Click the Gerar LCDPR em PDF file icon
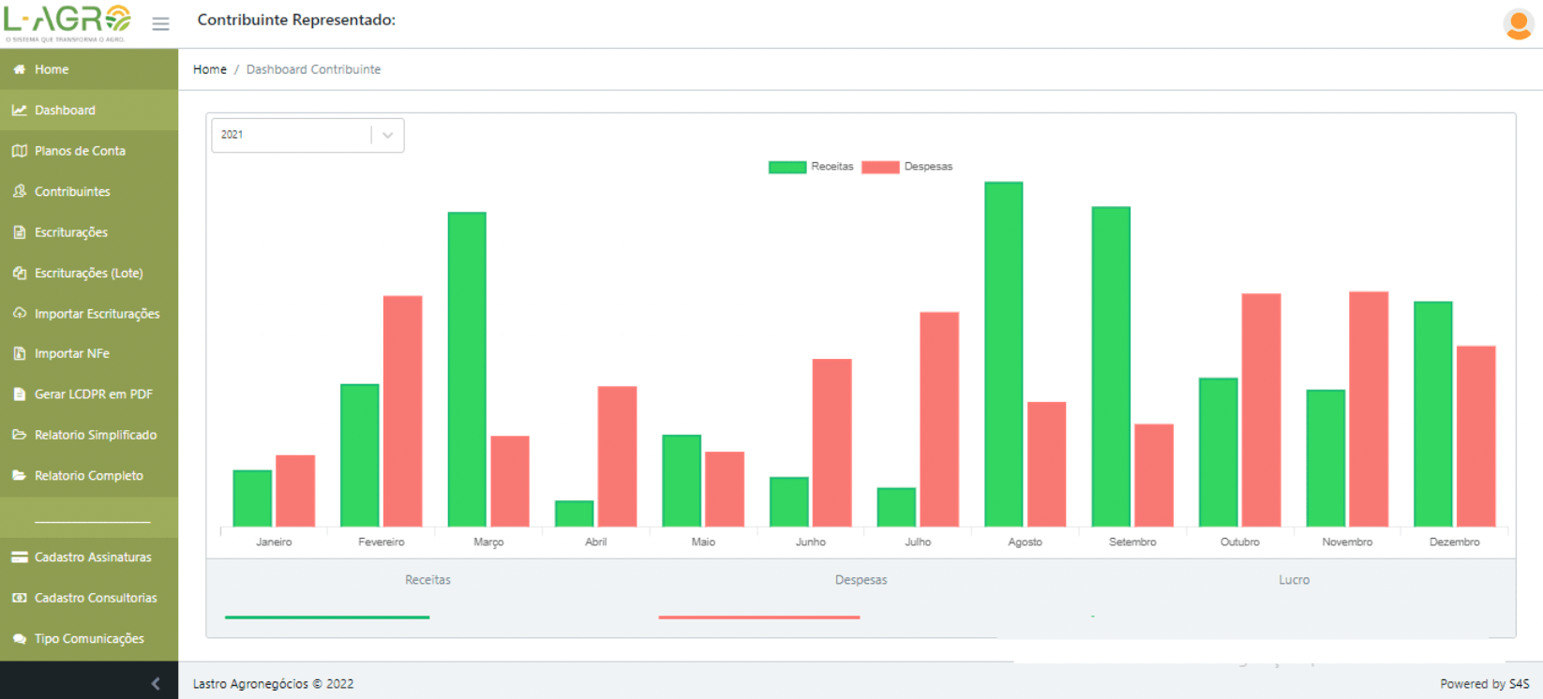This screenshot has height=699, width=1543. 19,394
